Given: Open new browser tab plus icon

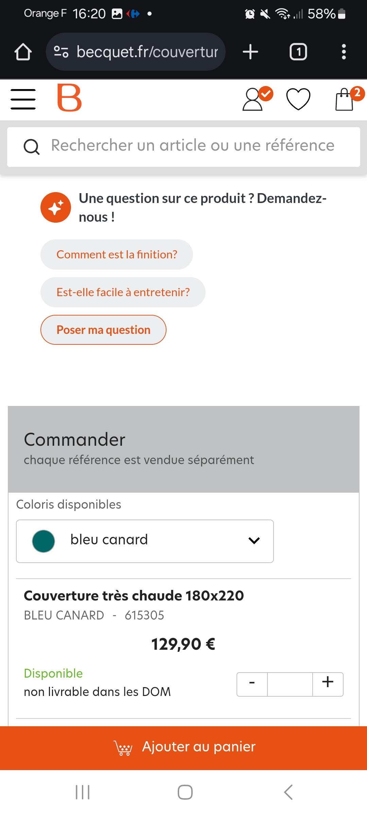Looking at the screenshot, I should coord(250,52).
